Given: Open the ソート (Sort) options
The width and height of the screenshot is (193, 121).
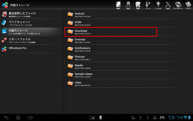Looking at the screenshot, I should [148, 5].
